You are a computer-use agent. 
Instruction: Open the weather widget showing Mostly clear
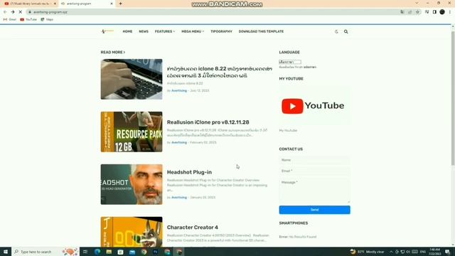[x=367, y=252]
